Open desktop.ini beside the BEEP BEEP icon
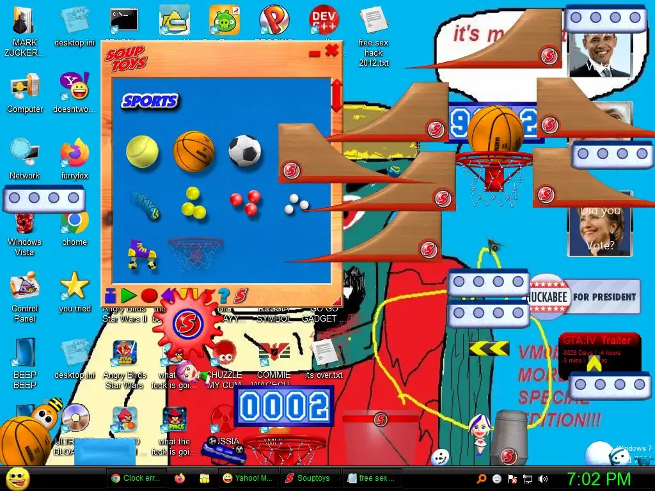The width and height of the screenshot is (655, 491). click(x=75, y=358)
